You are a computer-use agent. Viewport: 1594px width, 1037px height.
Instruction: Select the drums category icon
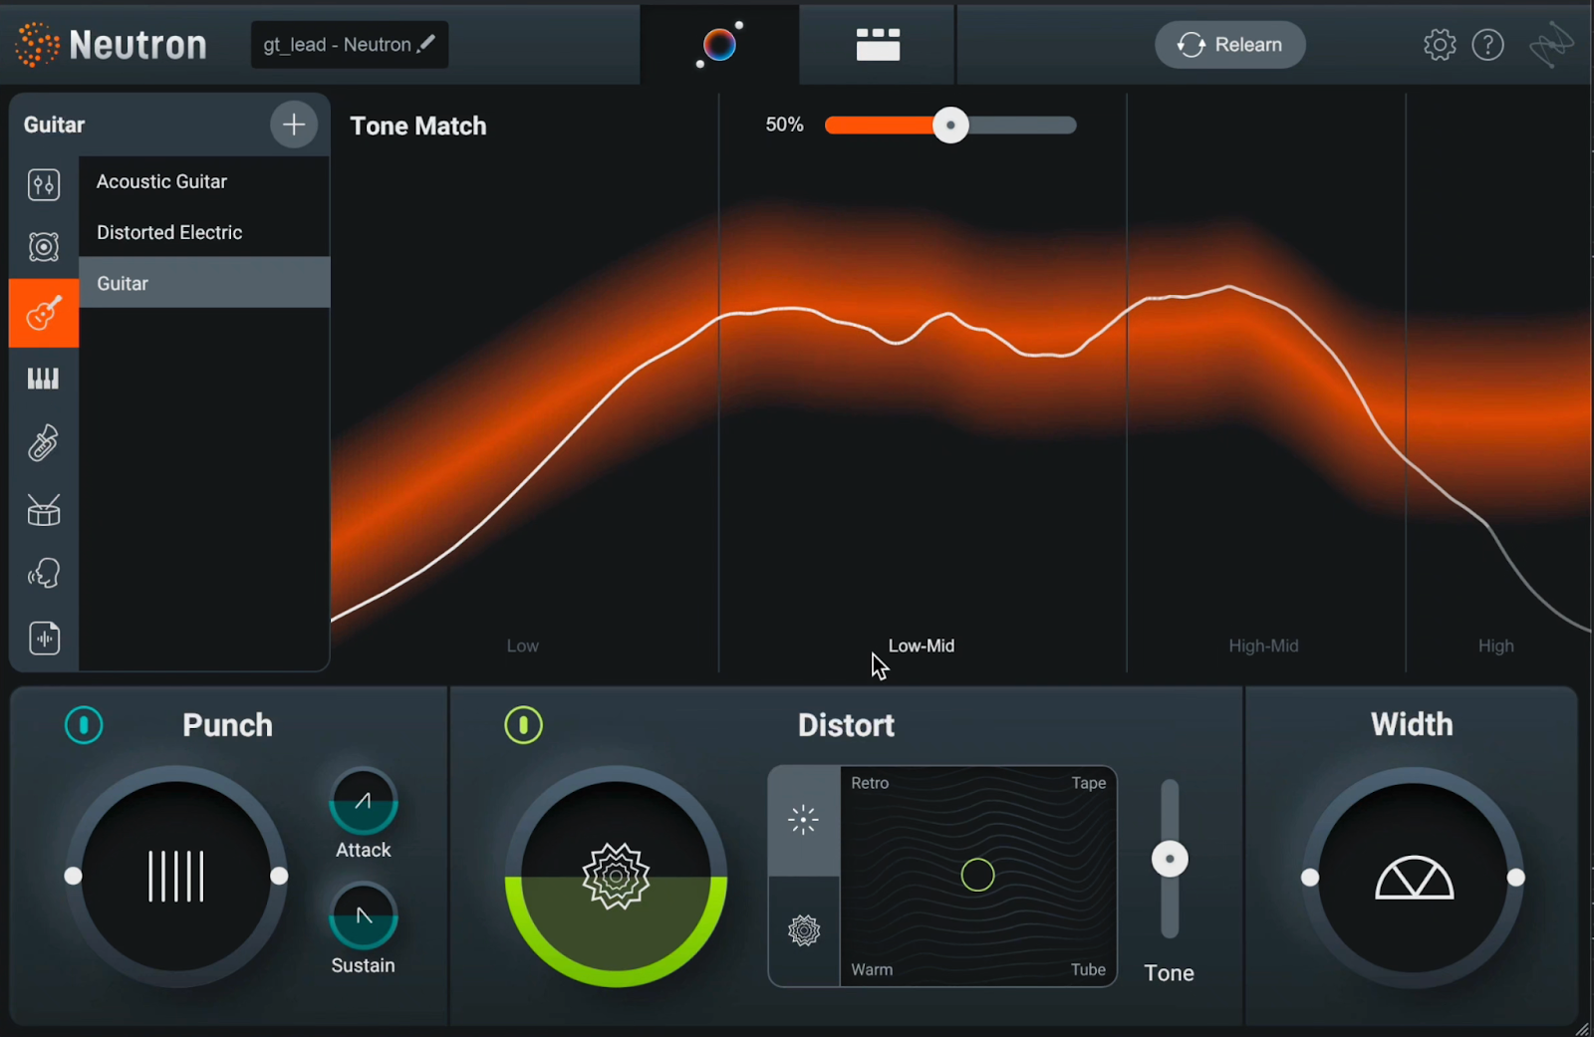point(44,510)
